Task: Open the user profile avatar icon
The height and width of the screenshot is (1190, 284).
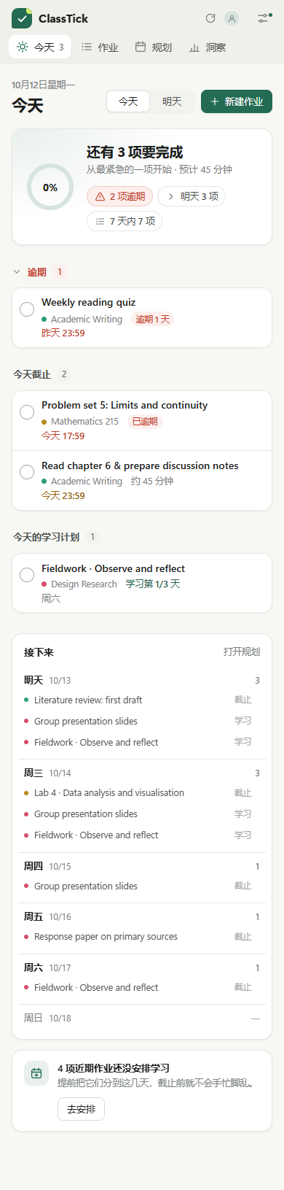Action: [232, 18]
